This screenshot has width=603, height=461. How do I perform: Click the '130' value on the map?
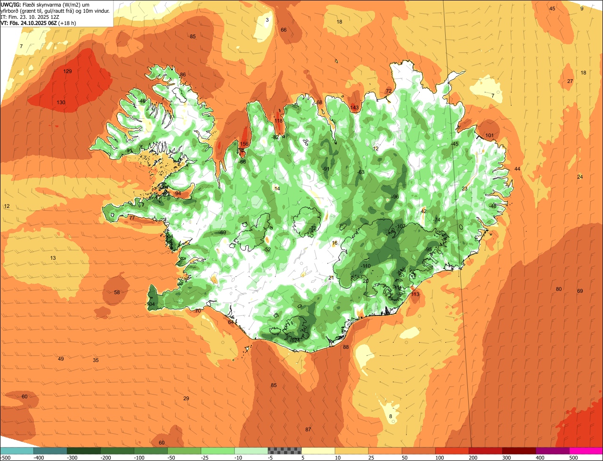[61, 102]
